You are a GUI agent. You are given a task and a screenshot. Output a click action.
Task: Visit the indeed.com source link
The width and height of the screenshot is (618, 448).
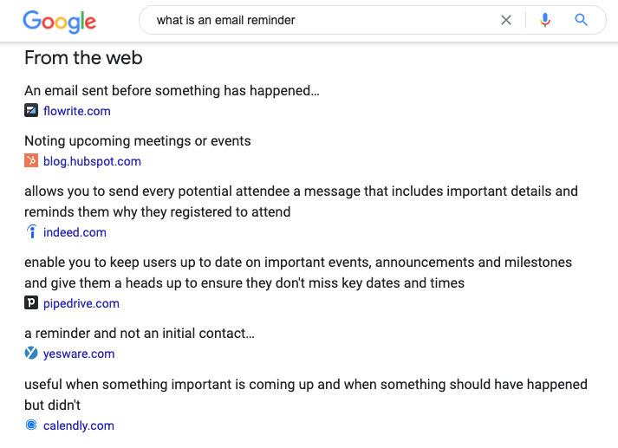pyautogui.click(x=75, y=232)
